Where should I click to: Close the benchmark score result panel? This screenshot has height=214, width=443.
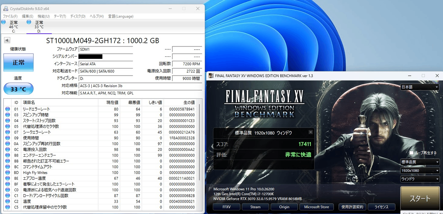tap(311, 132)
